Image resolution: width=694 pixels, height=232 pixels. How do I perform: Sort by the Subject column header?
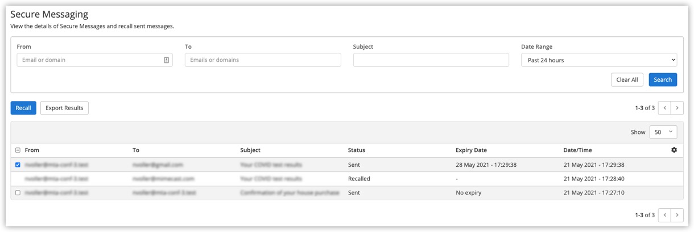coord(250,150)
